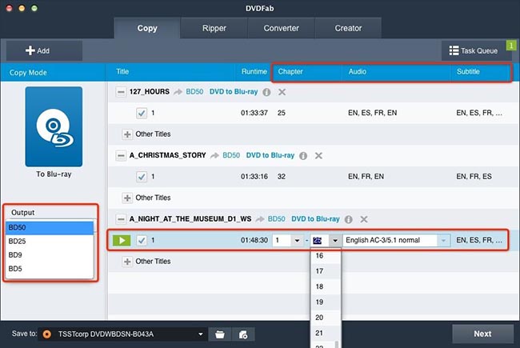Image resolution: width=520 pixels, height=348 pixels.
Task: Expand Other Titles under A_NIGHT_AT_THE_MUSEUM
Action: coord(127,262)
